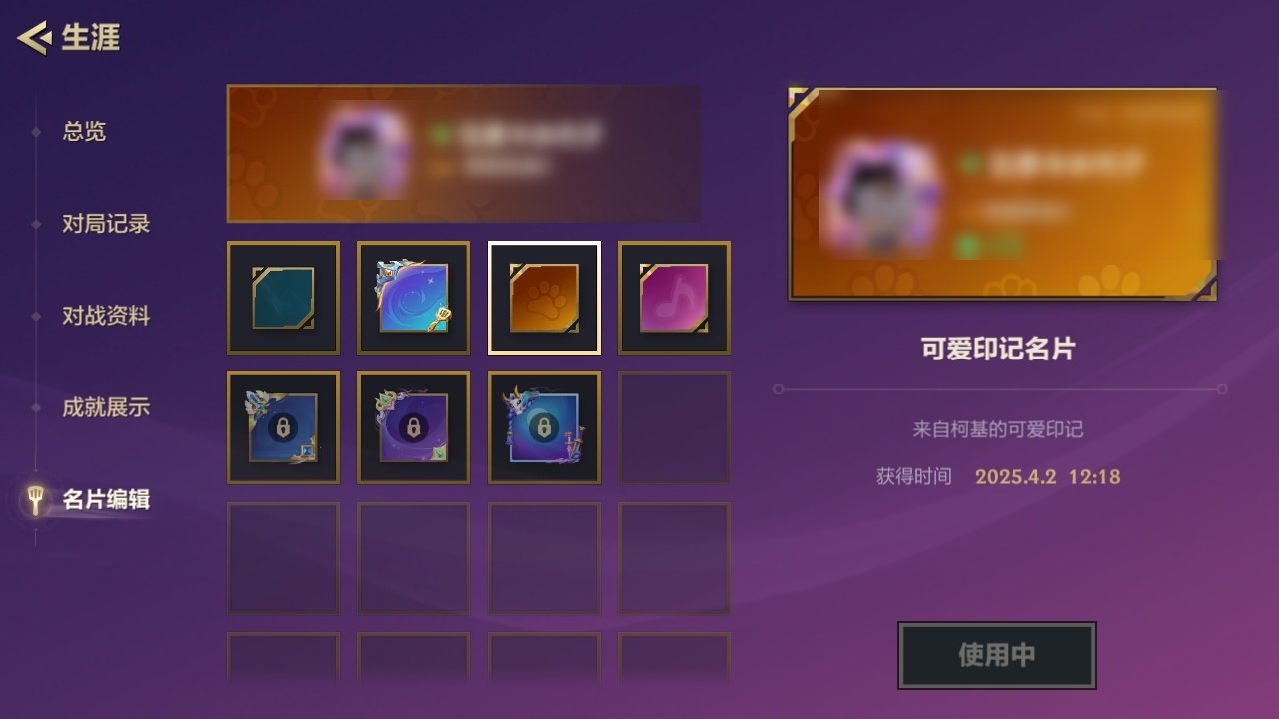The image size is (1279, 719).
Task: Click the locked purple name card
Action: click(414, 427)
